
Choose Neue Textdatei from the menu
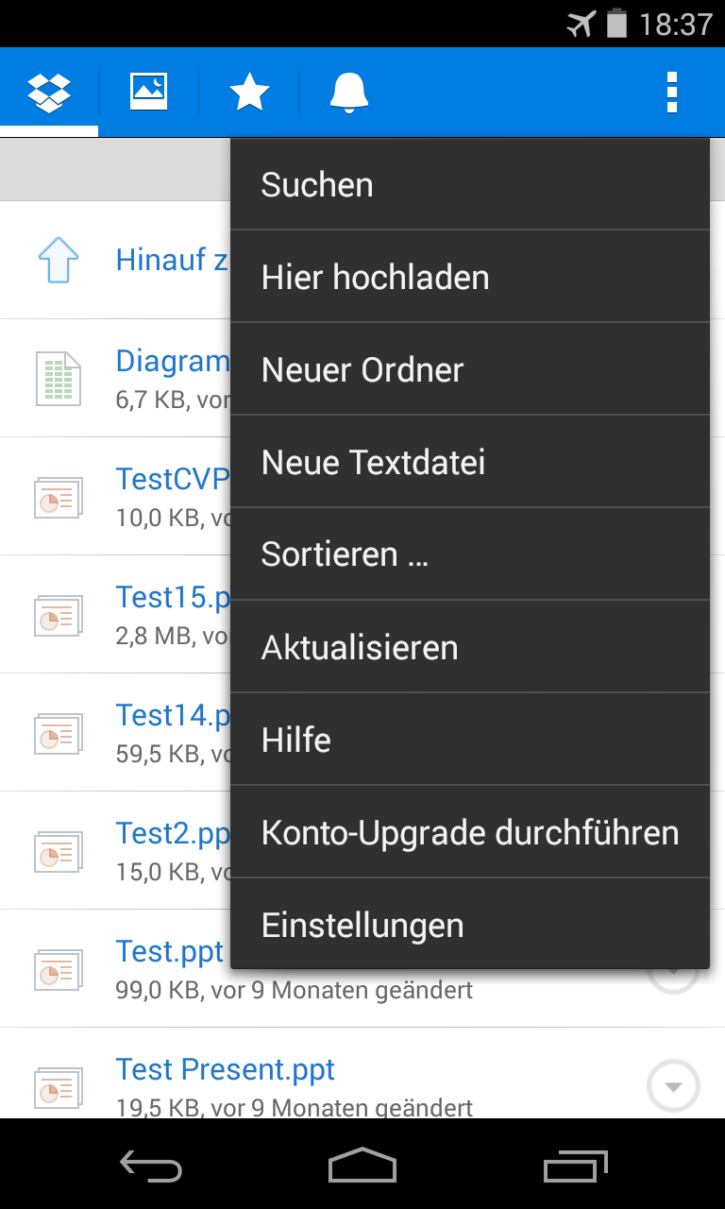[469, 463]
